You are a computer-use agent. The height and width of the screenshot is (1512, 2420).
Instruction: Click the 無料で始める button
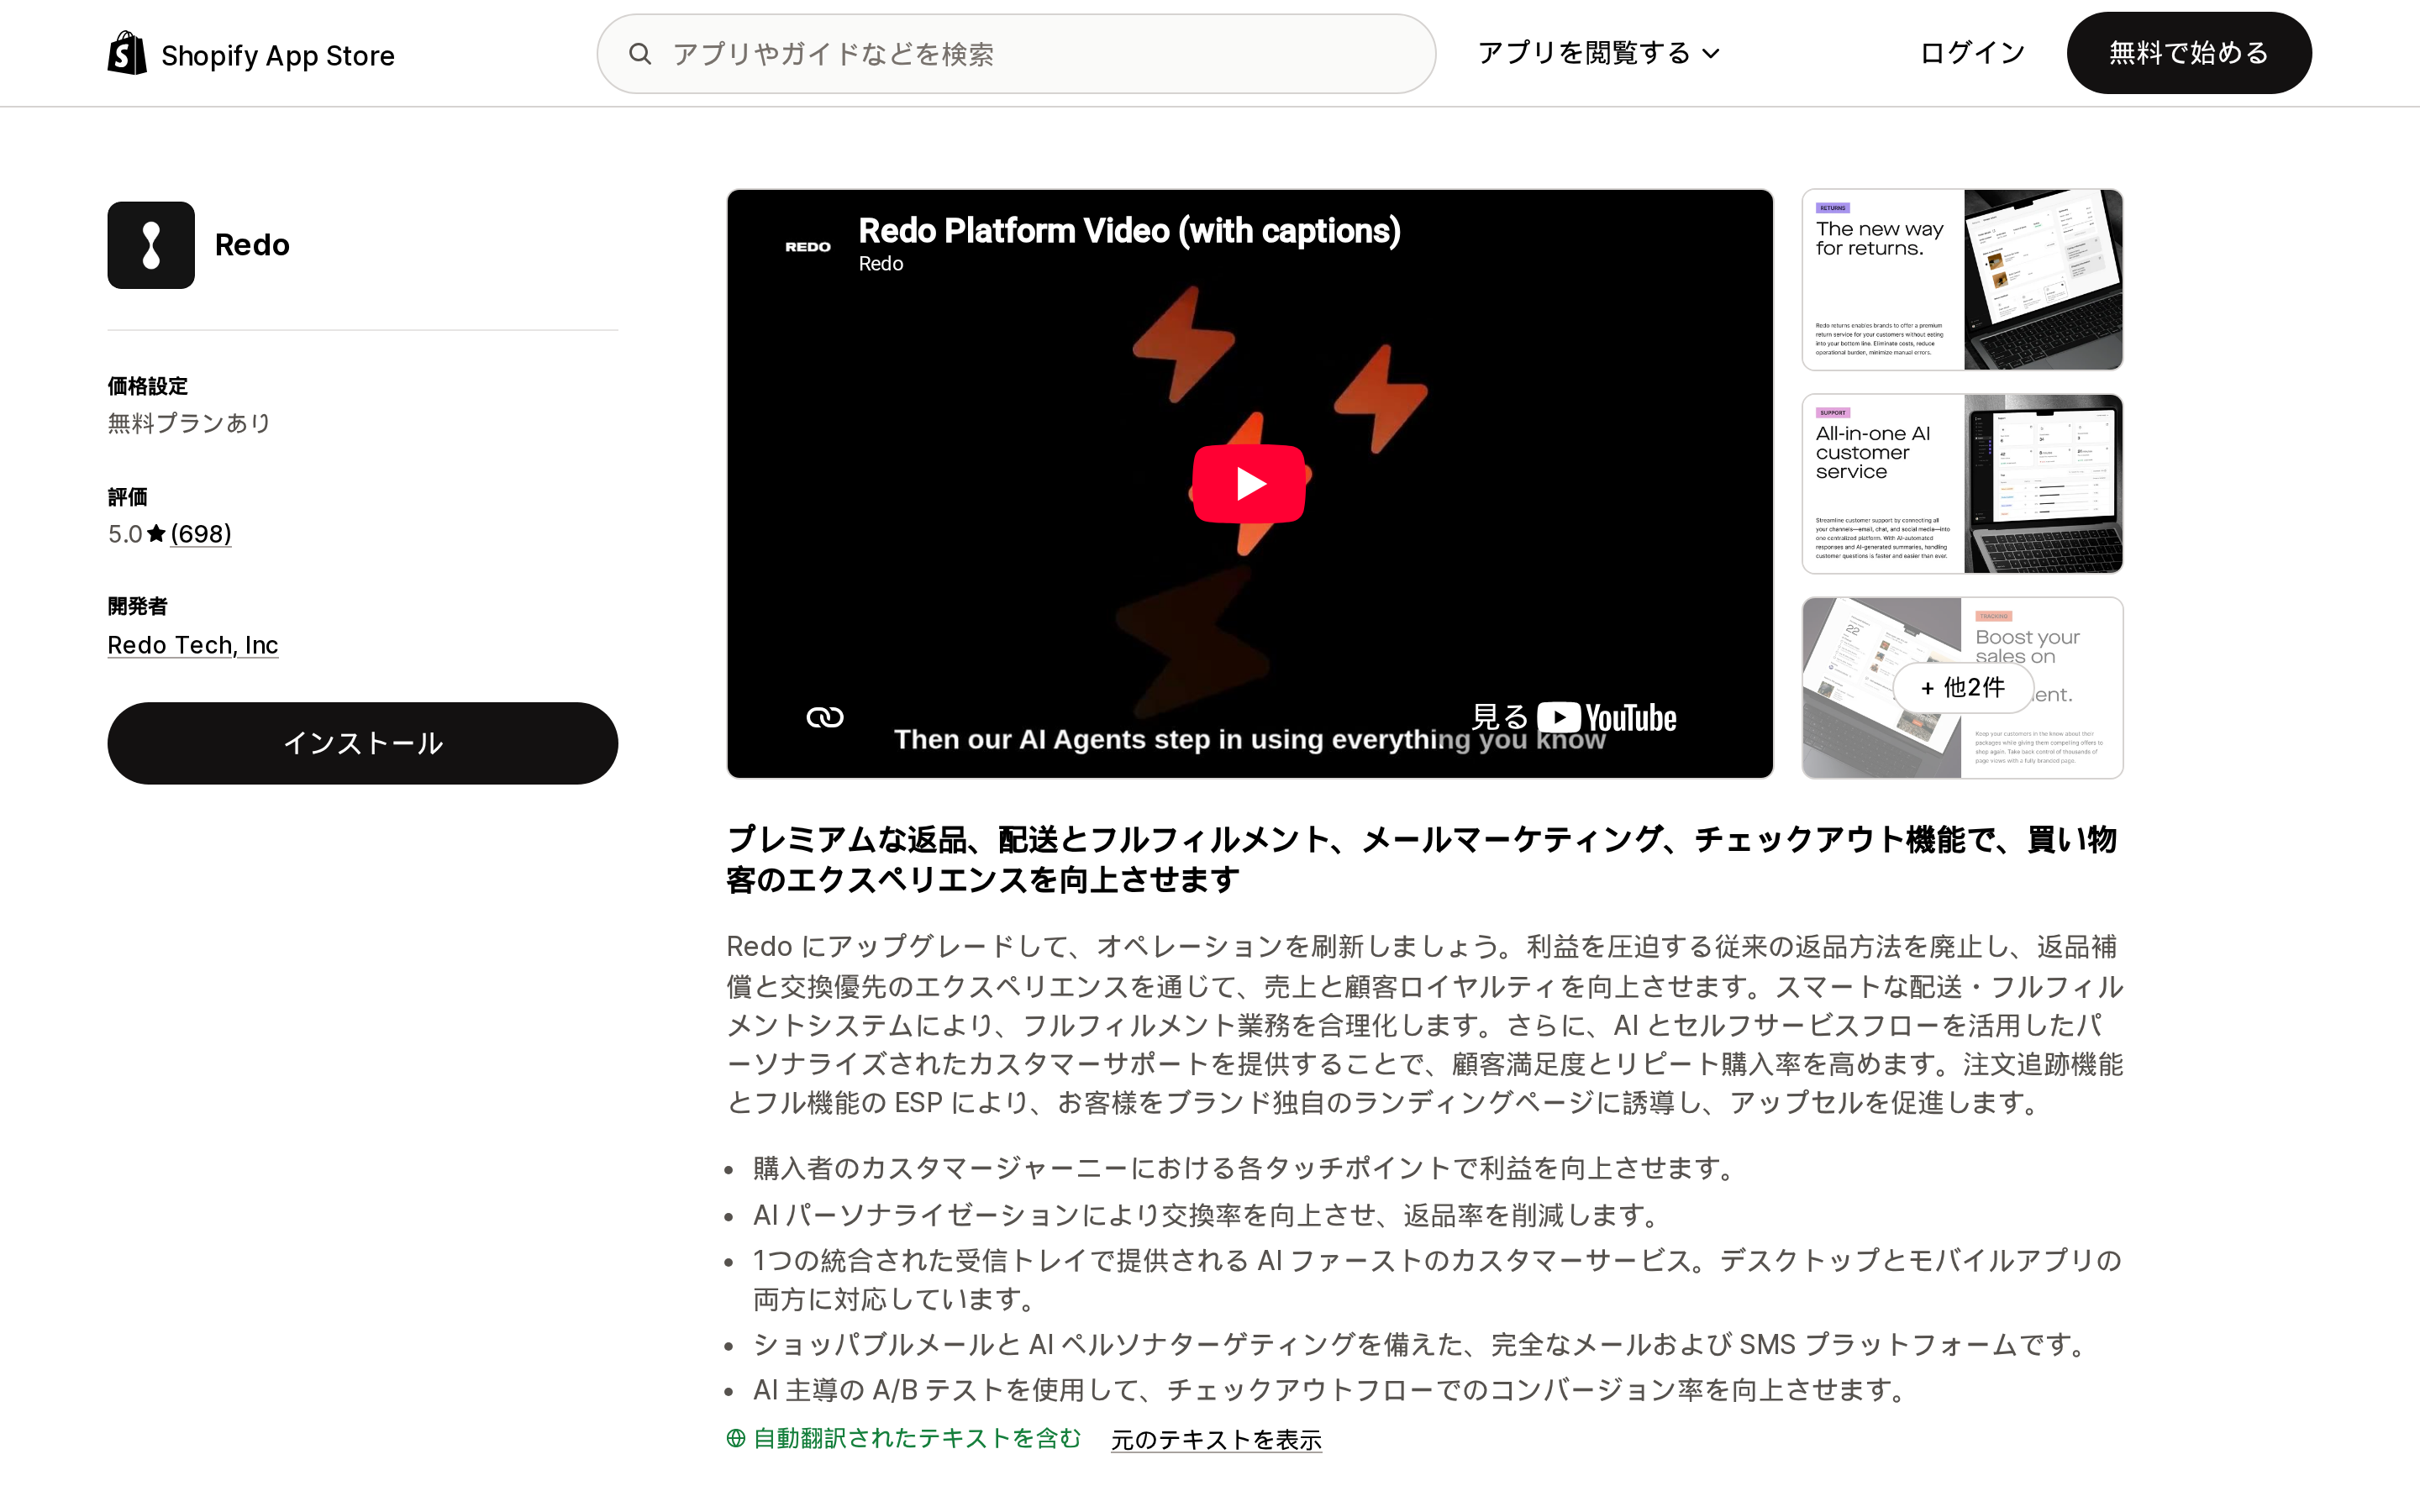2189,53
